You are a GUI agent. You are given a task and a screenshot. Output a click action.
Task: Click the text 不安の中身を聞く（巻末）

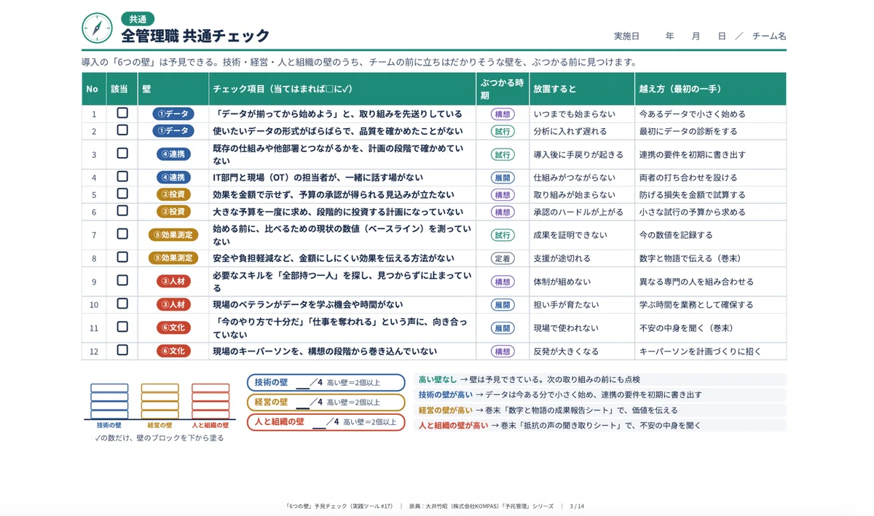pyautogui.click(x=686, y=328)
